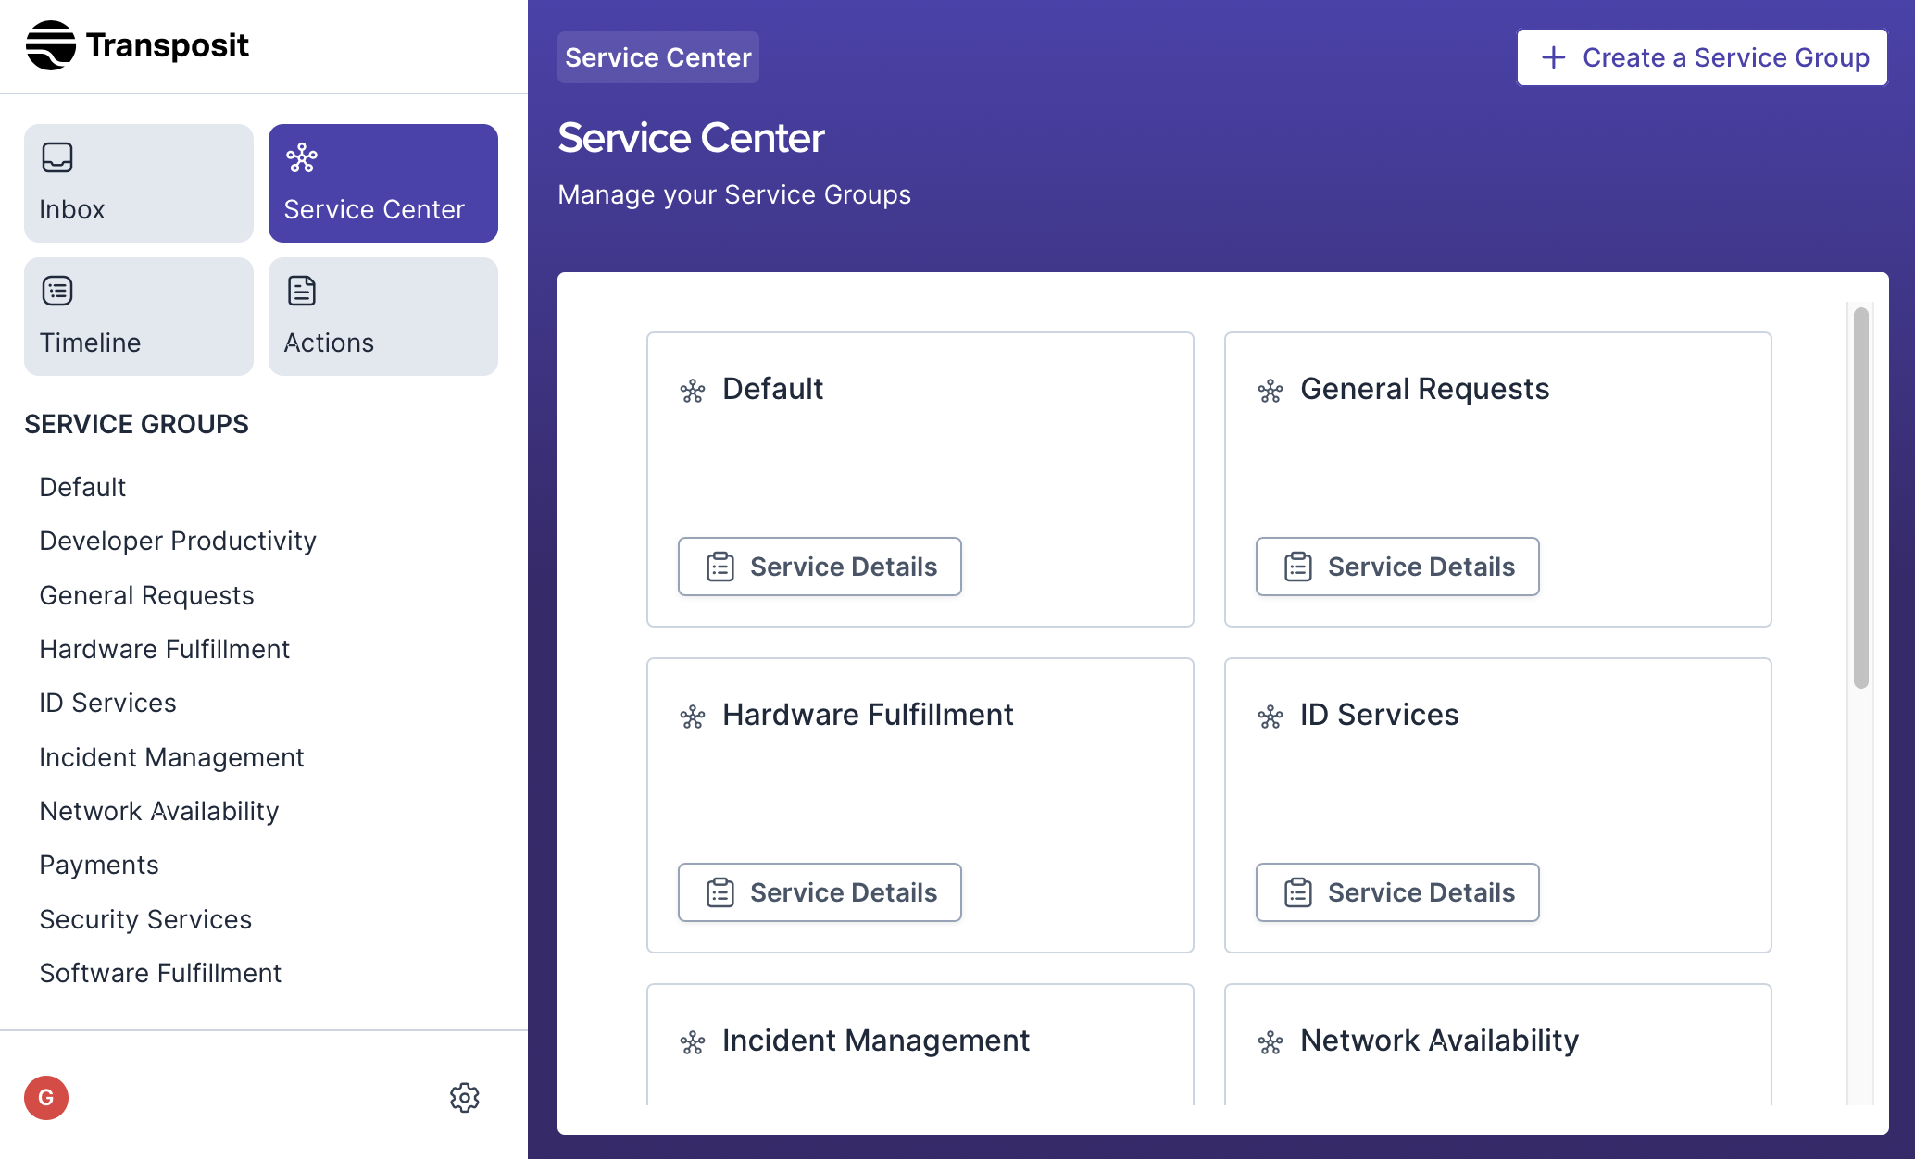Open Software Fulfillment in the sidebar
The width and height of the screenshot is (1915, 1159).
click(160, 973)
